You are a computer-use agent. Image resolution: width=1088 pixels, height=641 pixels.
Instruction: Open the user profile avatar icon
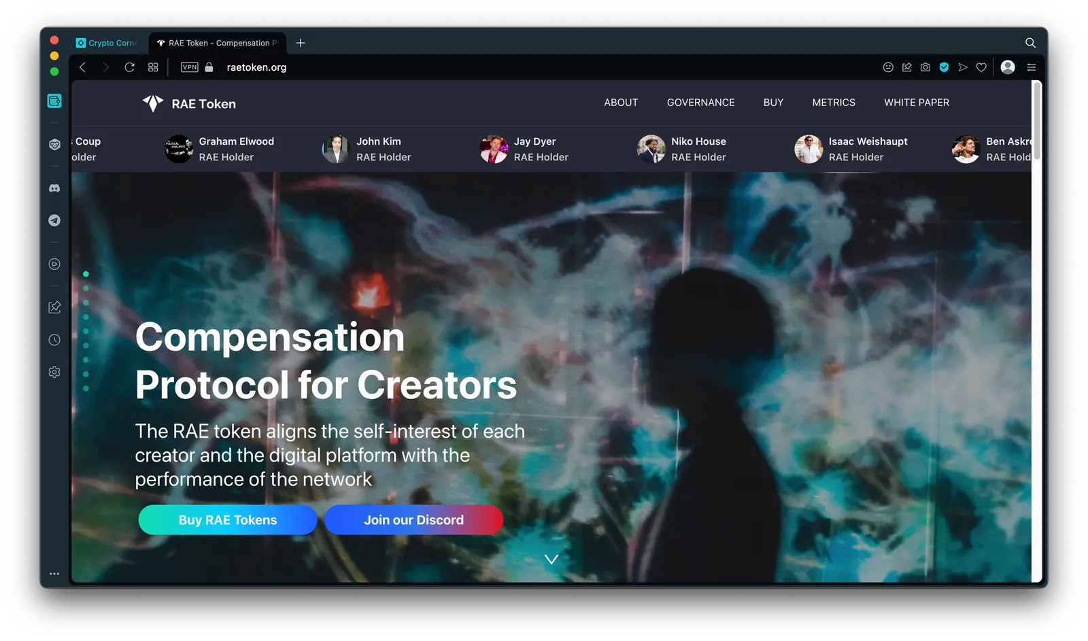pyautogui.click(x=1008, y=67)
